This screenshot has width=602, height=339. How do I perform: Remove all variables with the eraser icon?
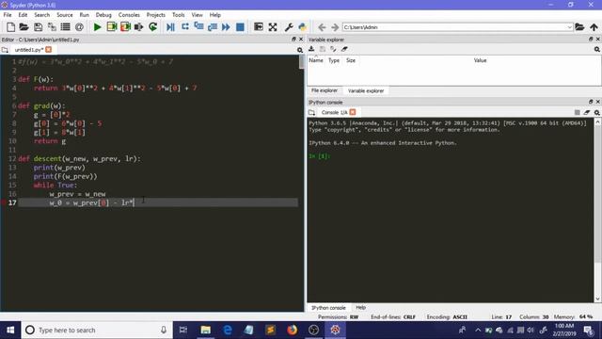344,49
